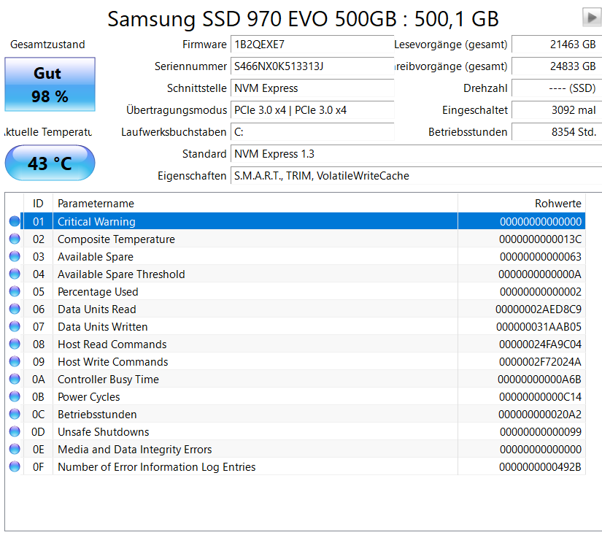This screenshot has width=602, height=535.
Task: Click the next-disk arrow button
Action: coord(592,18)
